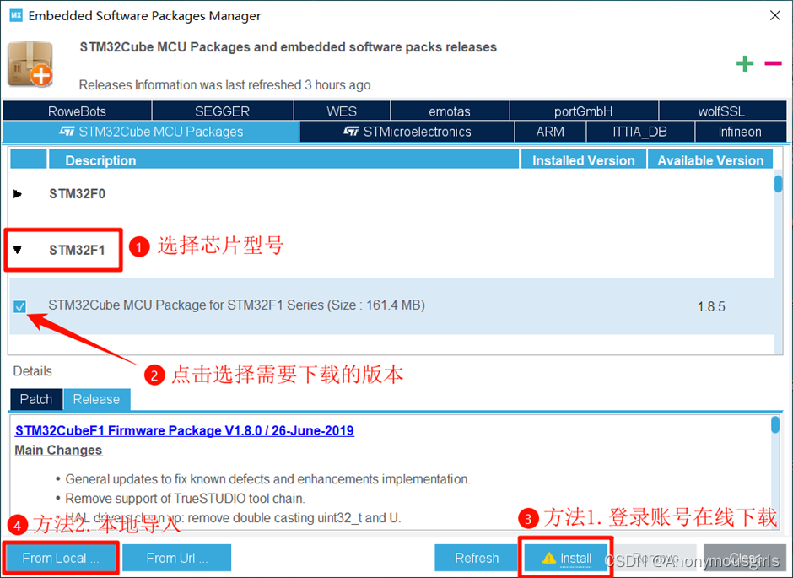Click the release notes vertical scrollbar thumb
Image resolution: width=793 pixels, height=578 pixels.
[775, 424]
